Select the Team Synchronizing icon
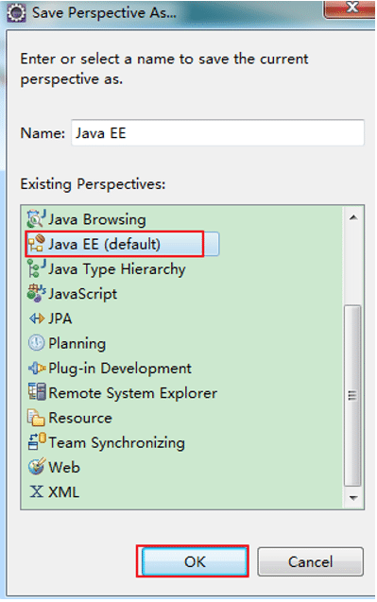This screenshot has width=377, height=602. pyautogui.click(x=37, y=442)
